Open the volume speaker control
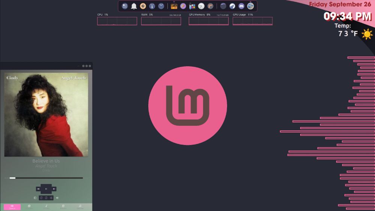Viewport: 375px width, 211px height. tap(57, 198)
